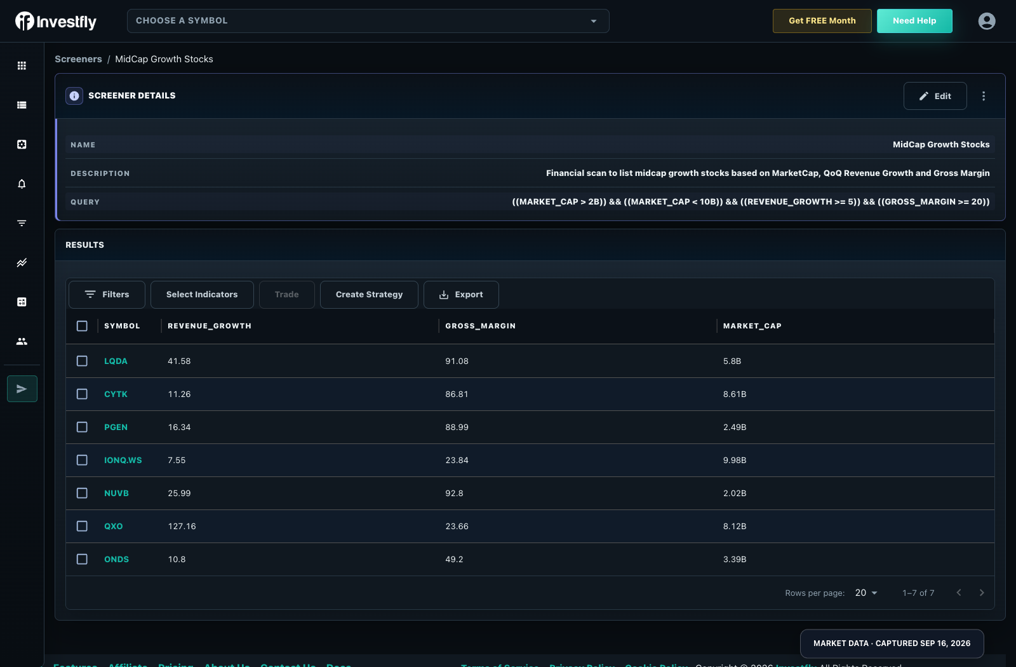This screenshot has width=1016, height=667.
Task: Sort by REVENUE_GROWTH column header
Action: click(x=210, y=326)
